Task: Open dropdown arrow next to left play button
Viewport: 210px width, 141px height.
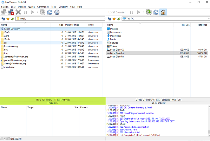Action: (38, 12)
